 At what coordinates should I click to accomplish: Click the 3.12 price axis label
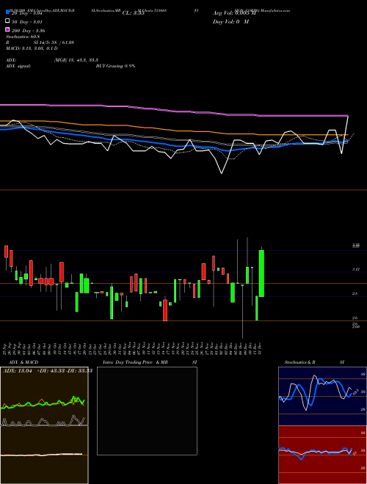[x=356, y=269]
